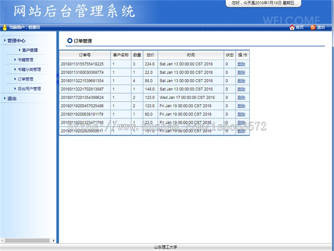Select order number 20180119200638191179
334x251 pixels.
point(82,114)
